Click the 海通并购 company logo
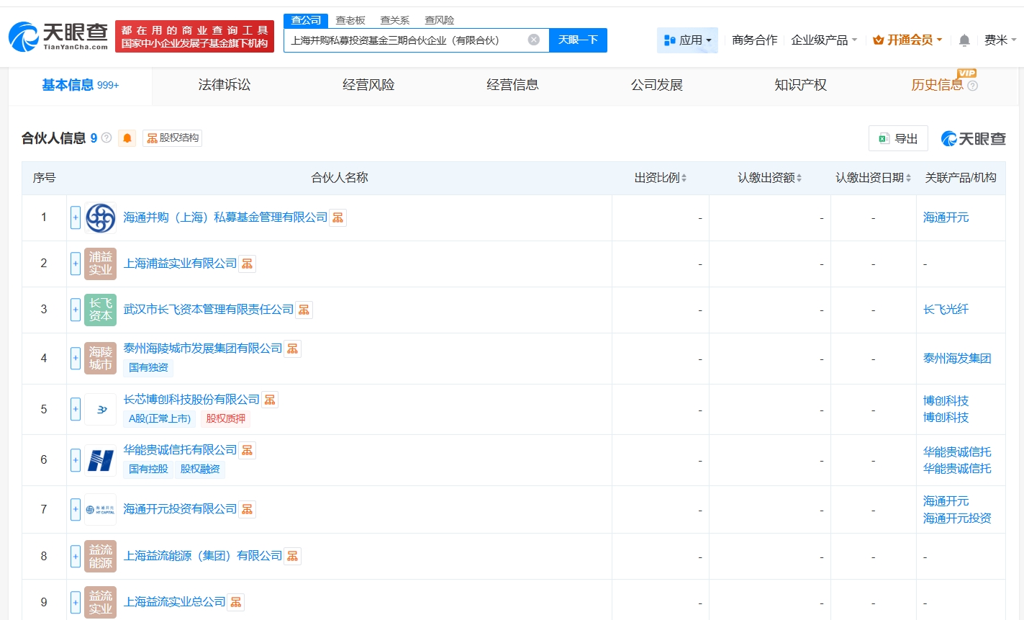The width and height of the screenshot is (1024, 620). click(100, 217)
